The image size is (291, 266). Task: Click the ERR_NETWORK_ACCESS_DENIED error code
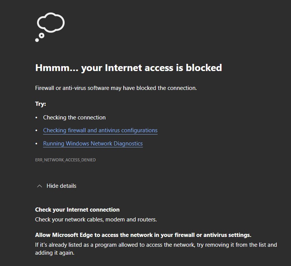coord(65,160)
